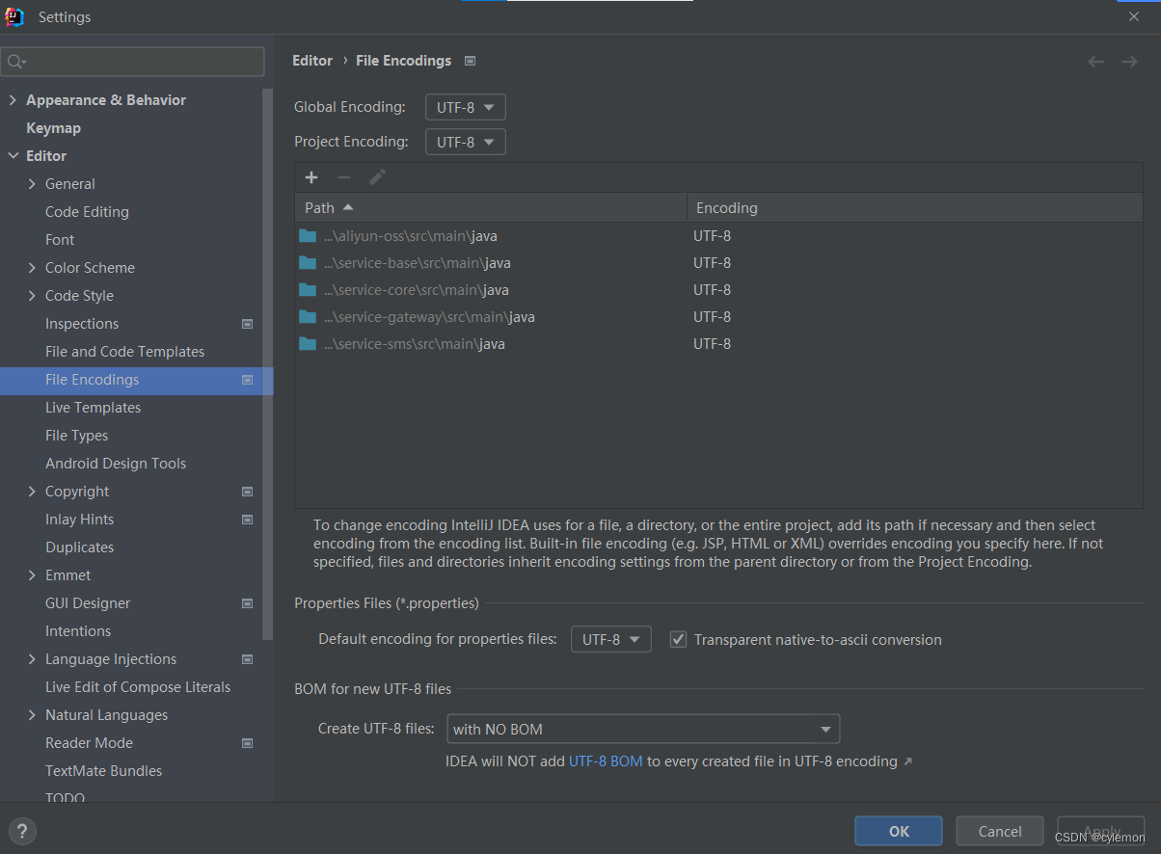The width and height of the screenshot is (1161, 854).
Task: Click the project icon next to Reader Mode
Action: tap(248, 743)
